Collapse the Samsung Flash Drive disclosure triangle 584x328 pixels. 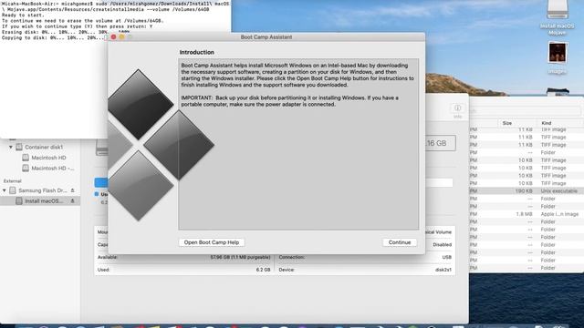[5, 190]
